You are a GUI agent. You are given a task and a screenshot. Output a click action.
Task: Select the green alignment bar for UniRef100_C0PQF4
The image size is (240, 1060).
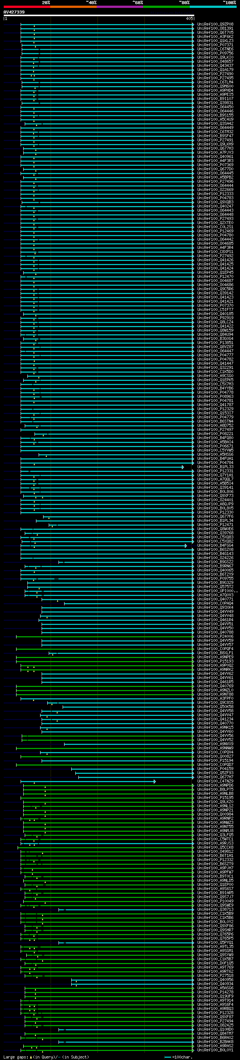click(104, 649)
